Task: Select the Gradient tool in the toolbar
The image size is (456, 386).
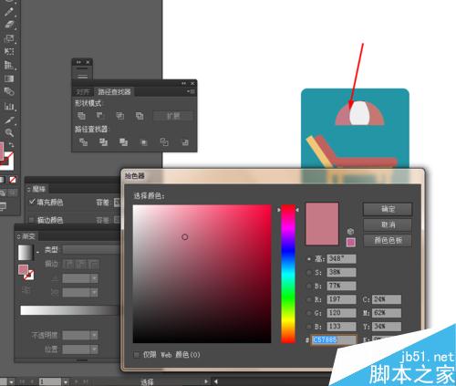Action: pyautogui.click(x=9, y=78)
